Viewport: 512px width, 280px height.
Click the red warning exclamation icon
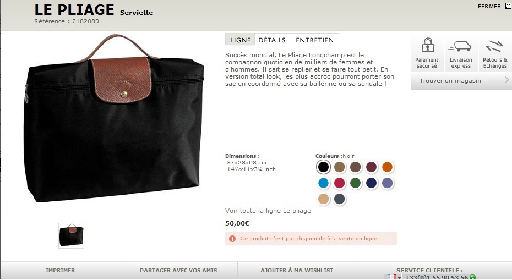(232, 239)
